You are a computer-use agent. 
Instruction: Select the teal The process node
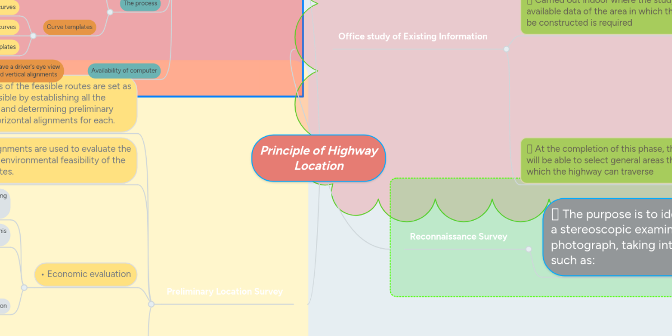pos(139,4)
